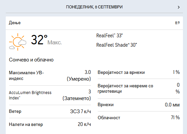Select the 32° max temperature reading
Screen dimensions: 187x134
(x=39, y=40)
